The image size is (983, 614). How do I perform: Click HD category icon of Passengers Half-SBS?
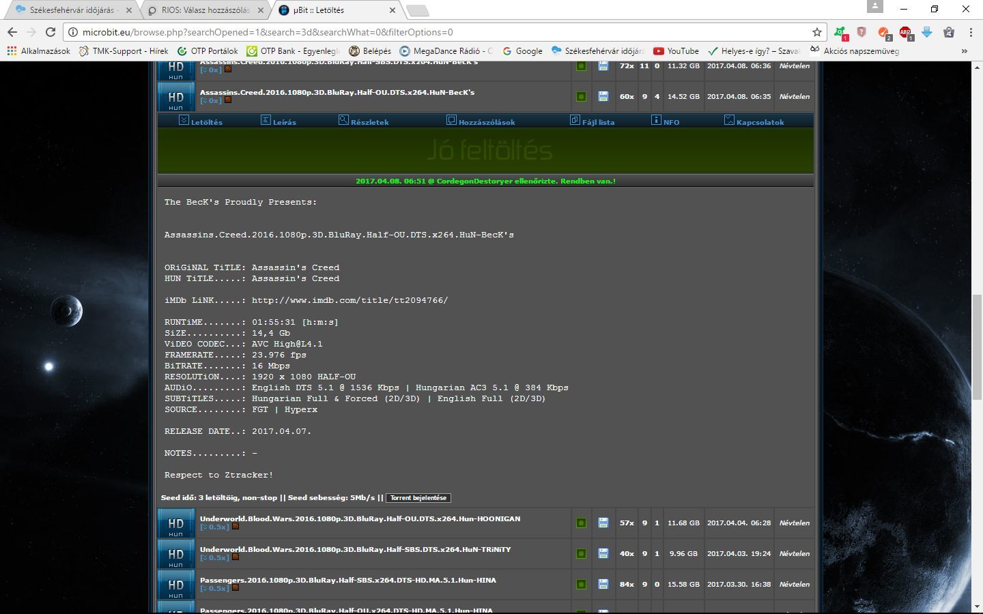tap(176, 585)
